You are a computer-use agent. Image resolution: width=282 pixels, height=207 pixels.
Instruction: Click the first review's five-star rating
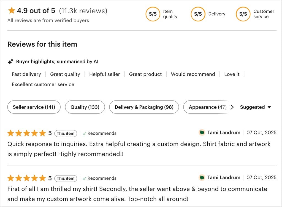[26, 133]
